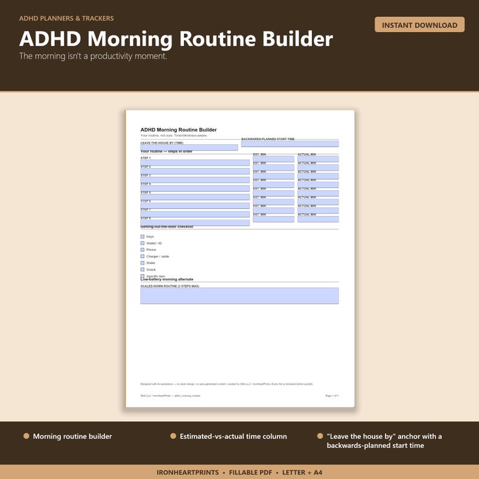Click Est. min field for Step 1
The height and width of the screenshot is (479, 479).
[273, 159]
